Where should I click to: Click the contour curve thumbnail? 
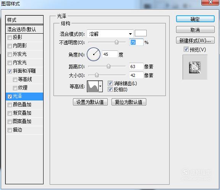[93, 86]
